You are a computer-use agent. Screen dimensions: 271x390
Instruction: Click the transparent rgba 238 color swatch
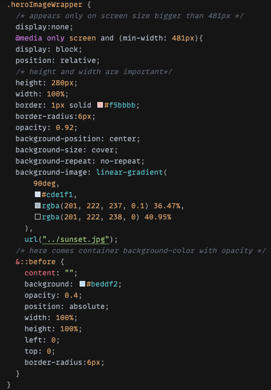[x=38, y=217]
